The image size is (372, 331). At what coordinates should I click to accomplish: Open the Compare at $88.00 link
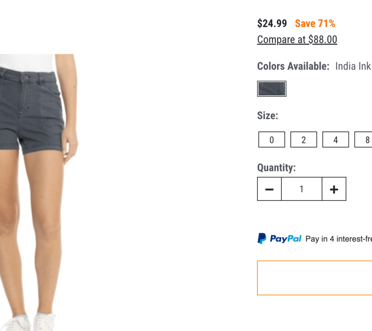pyautogui.click(x=297, y=40)
